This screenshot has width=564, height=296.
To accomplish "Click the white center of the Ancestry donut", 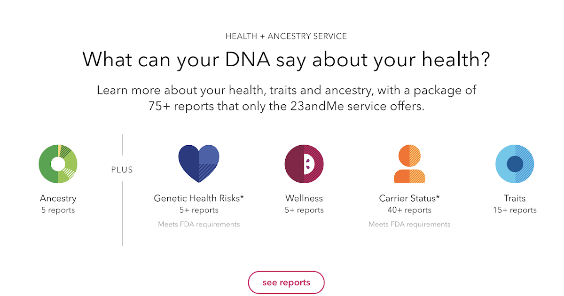I will pos(58,164).
